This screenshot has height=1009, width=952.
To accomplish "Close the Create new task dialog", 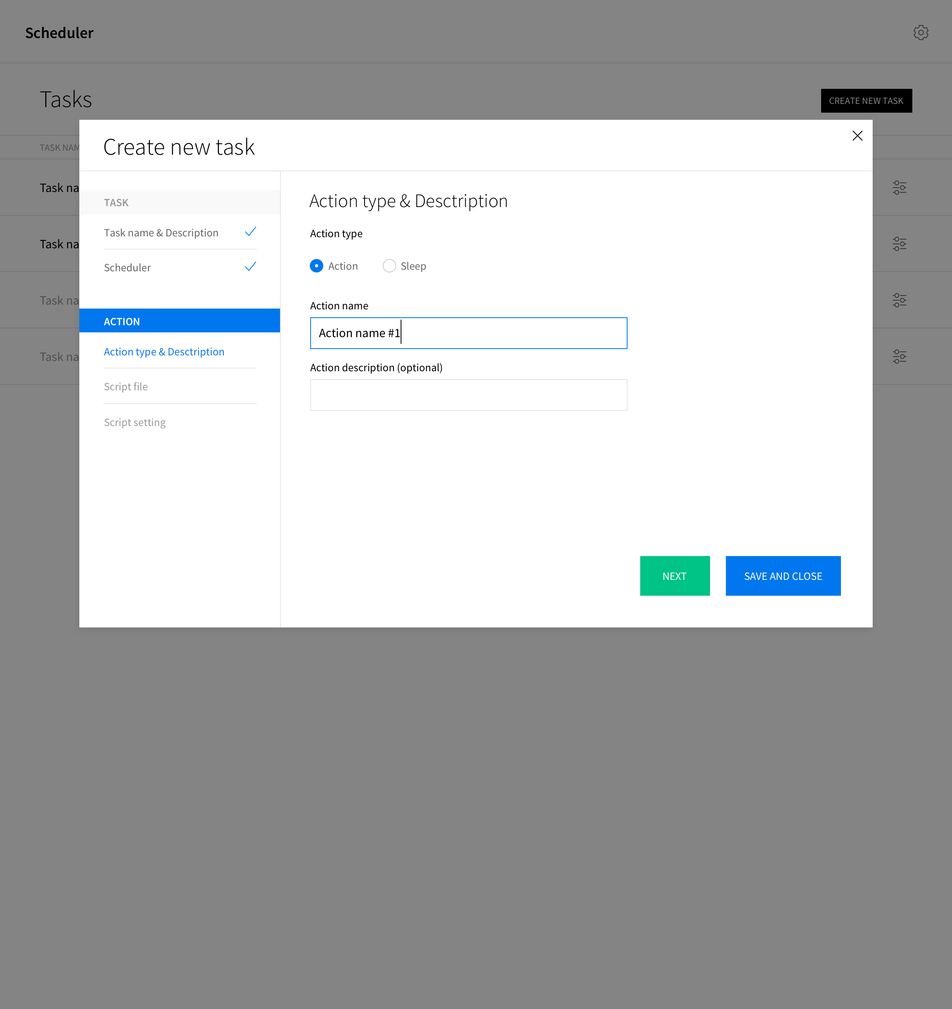I will (857, 136).
